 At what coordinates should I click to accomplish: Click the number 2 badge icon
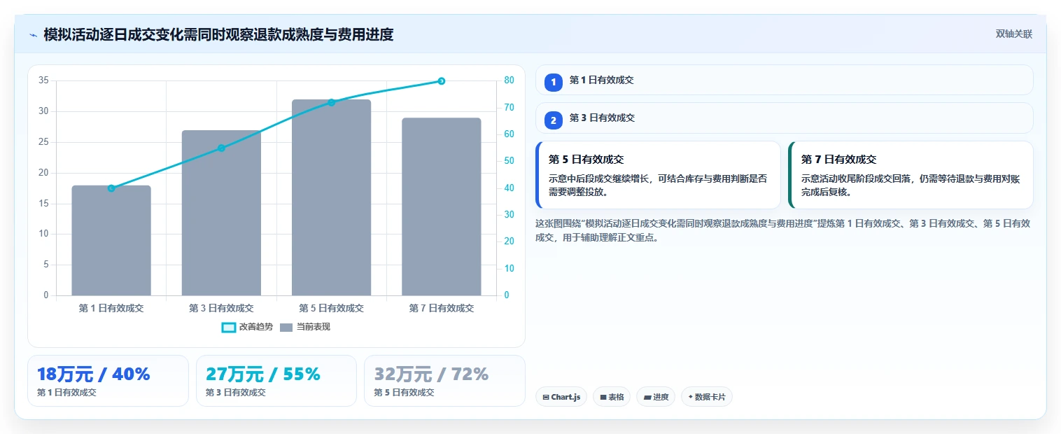(554, 120)
